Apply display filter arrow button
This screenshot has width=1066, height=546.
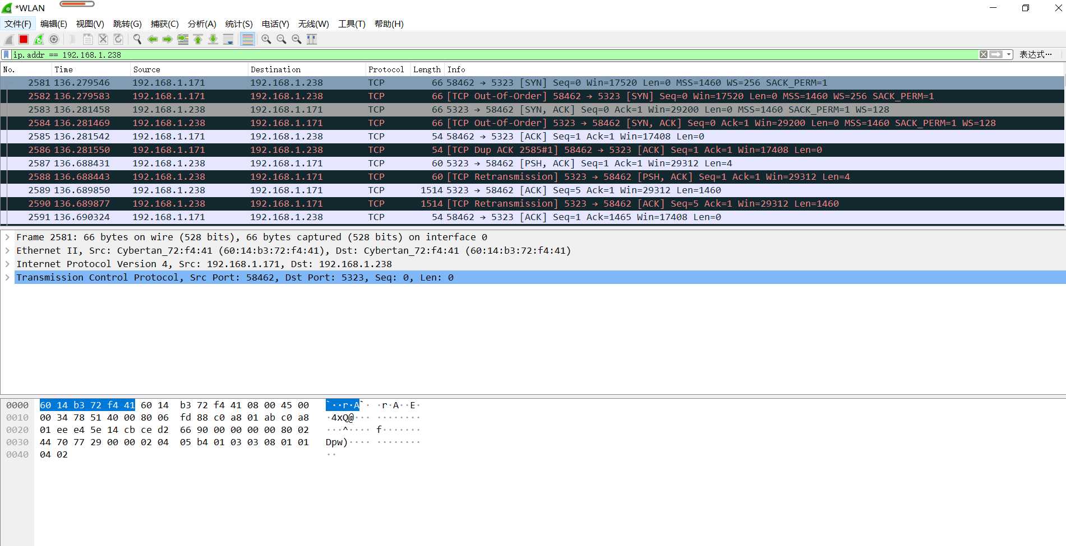point(996,55)
